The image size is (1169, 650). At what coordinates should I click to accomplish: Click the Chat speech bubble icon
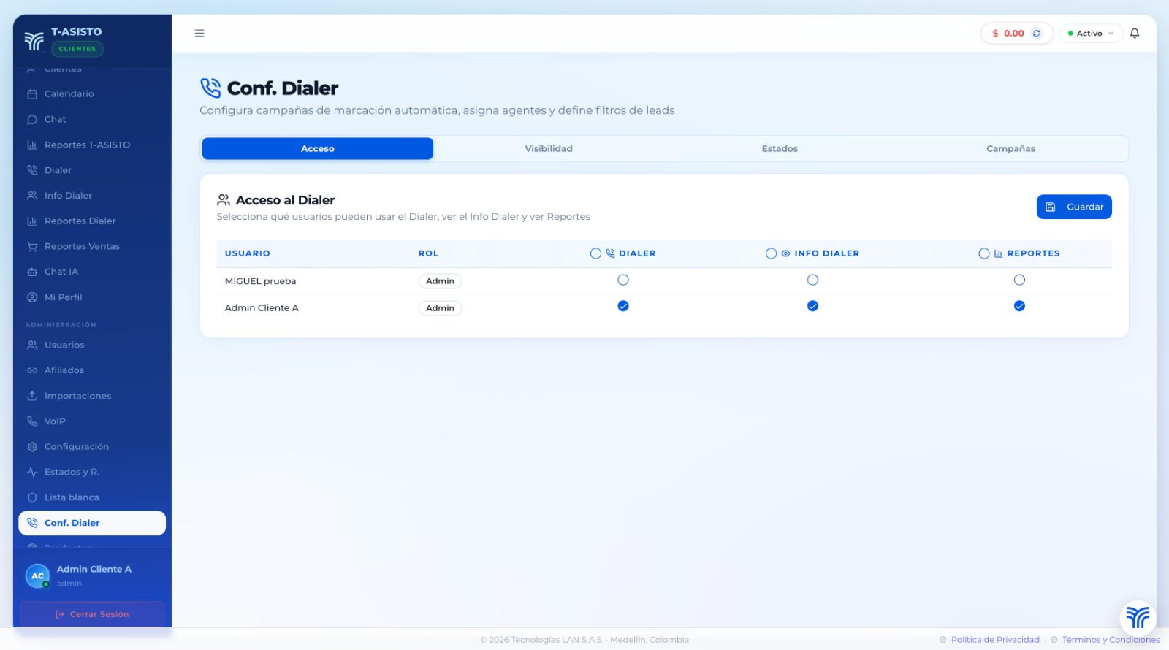pos(32,120)
